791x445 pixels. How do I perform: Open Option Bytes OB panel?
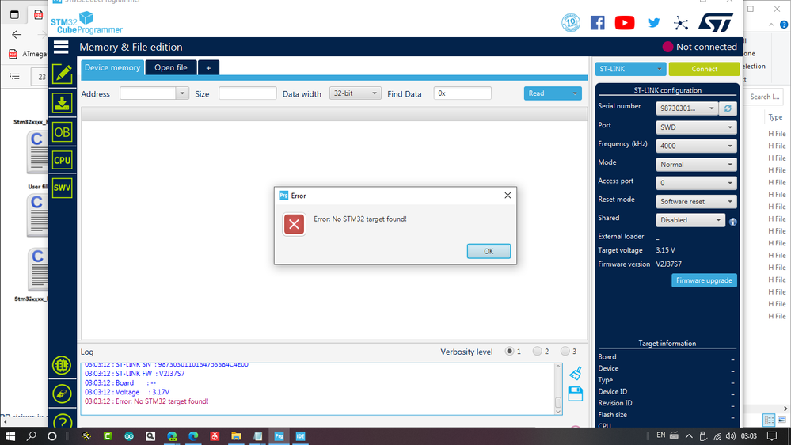pyautogui.click(x=62, y=132)
